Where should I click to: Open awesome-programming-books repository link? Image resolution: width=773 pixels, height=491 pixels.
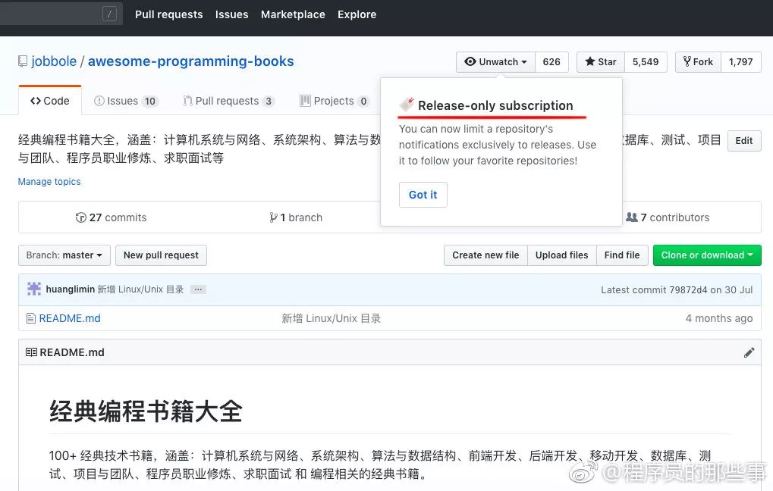pyautogui.click(x=191, y=61)
